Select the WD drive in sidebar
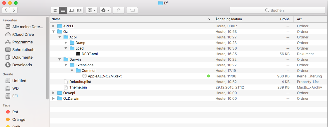The image size is (328, 127). [12, 89]
